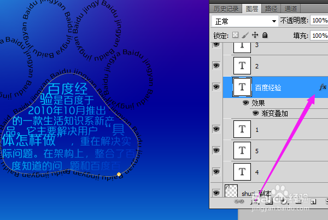Click the layer name 百度经验
Screen dimensions: 328x220
(268, 88)
